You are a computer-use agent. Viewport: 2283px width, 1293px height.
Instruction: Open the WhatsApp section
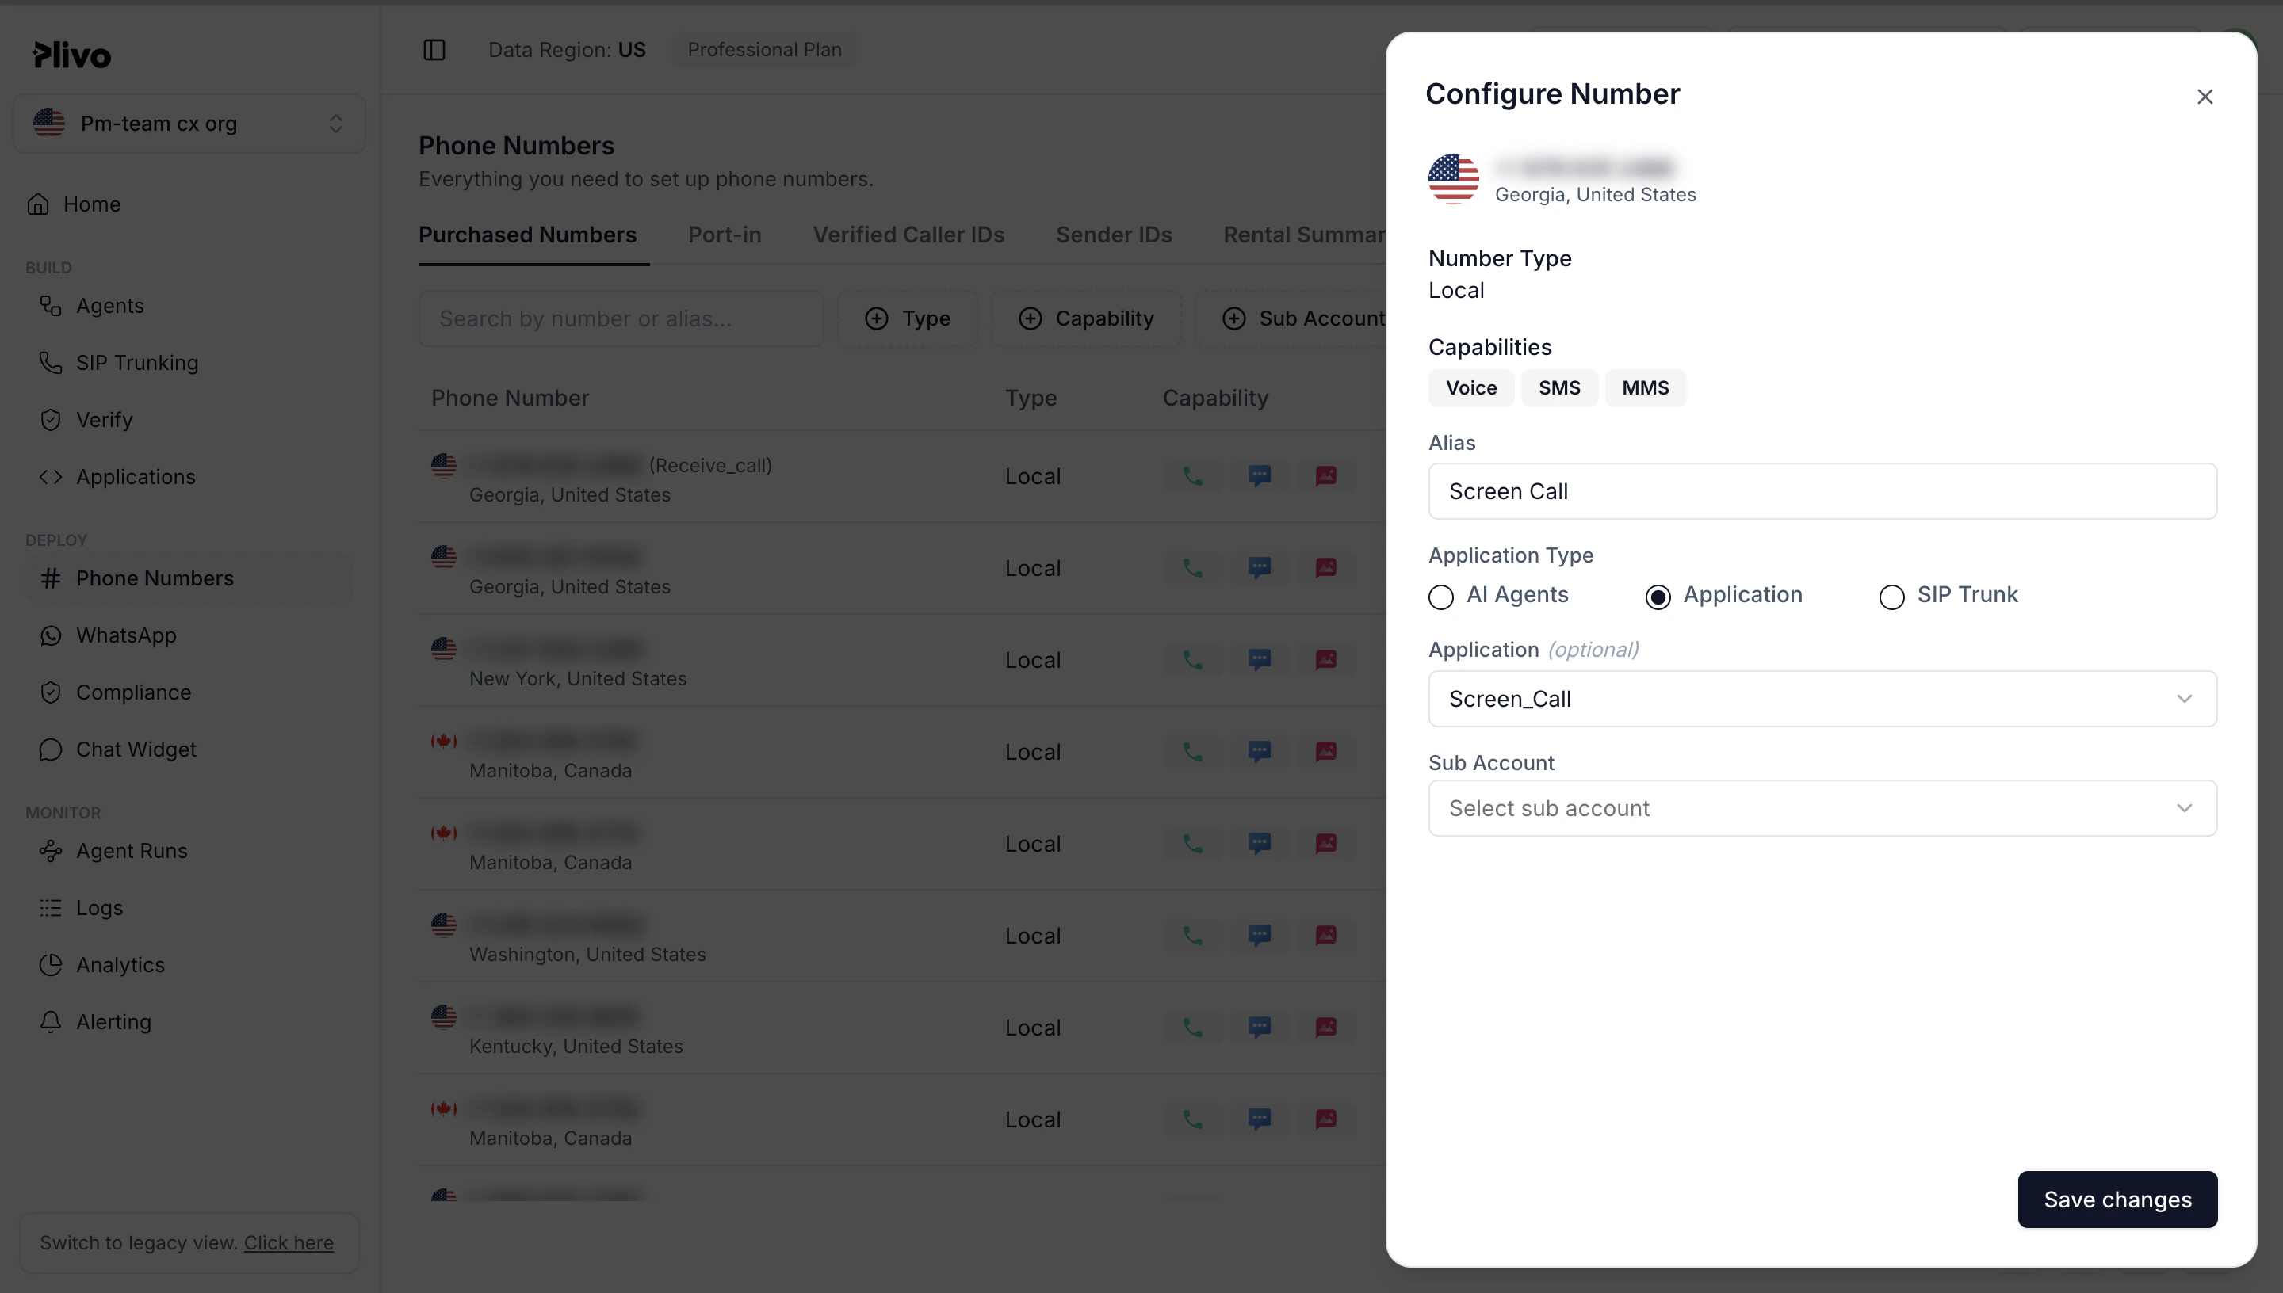[189, 635]
